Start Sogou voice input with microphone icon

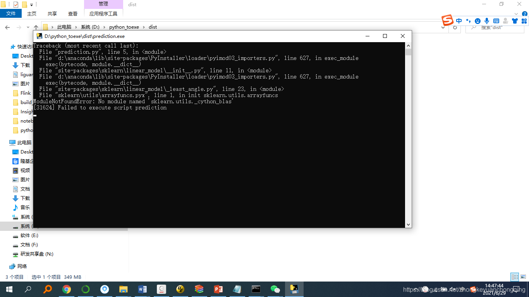[487, 21]
